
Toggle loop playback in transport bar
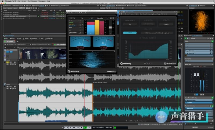(x=78, y=128)
